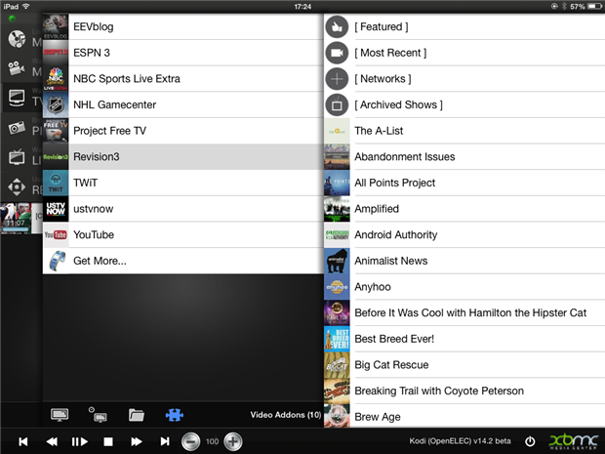Tap the Video Addons (10) label
Viewport: 605px width, 454px height.
click(286, 415)
